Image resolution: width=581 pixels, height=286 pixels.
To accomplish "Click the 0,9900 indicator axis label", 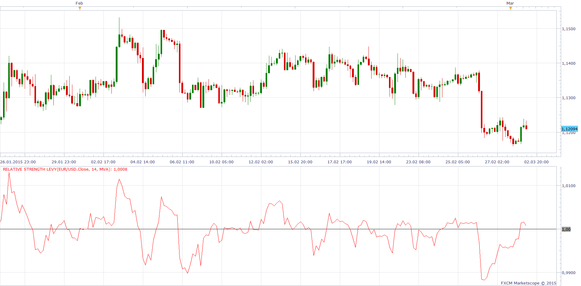I will click(568, 273).
